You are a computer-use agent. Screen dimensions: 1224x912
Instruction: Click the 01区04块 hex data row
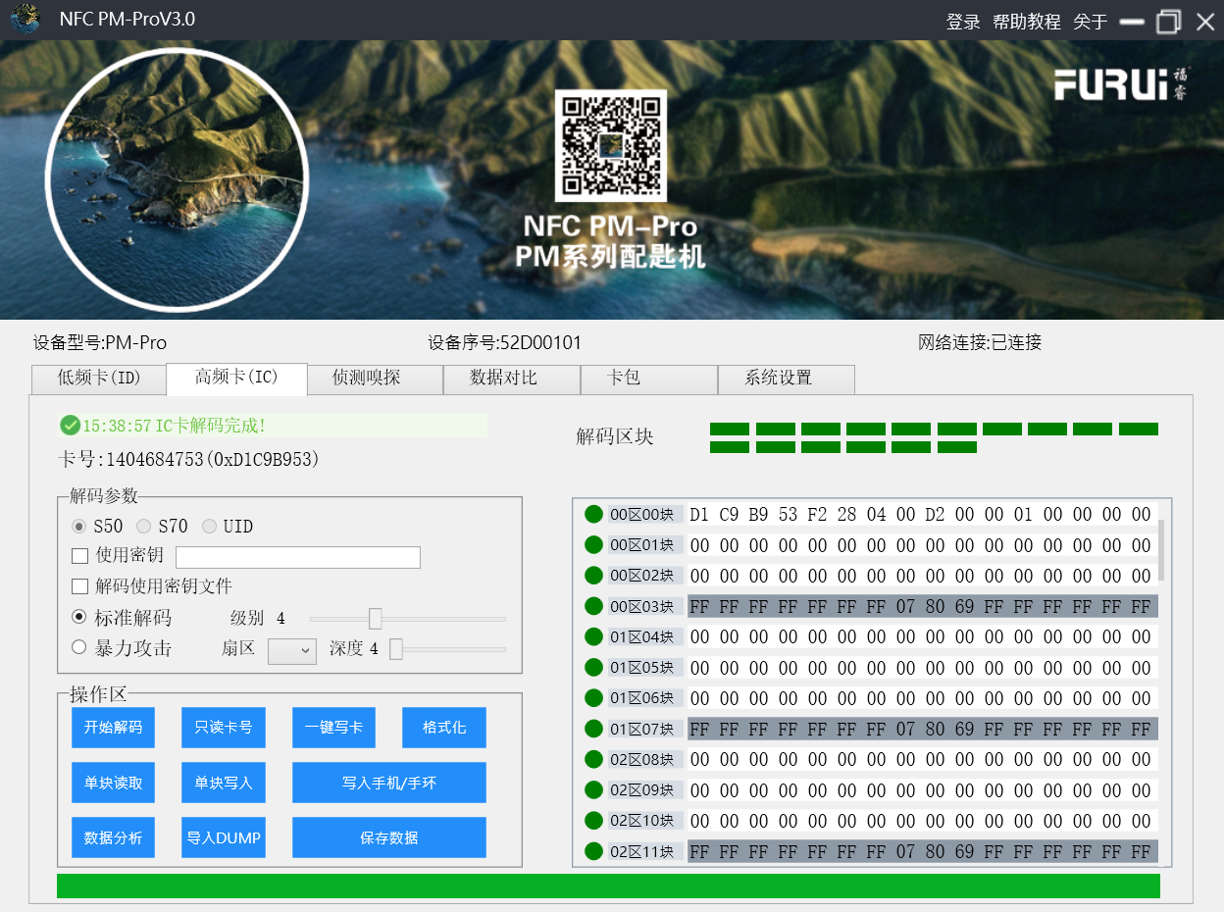pos(922,636)
